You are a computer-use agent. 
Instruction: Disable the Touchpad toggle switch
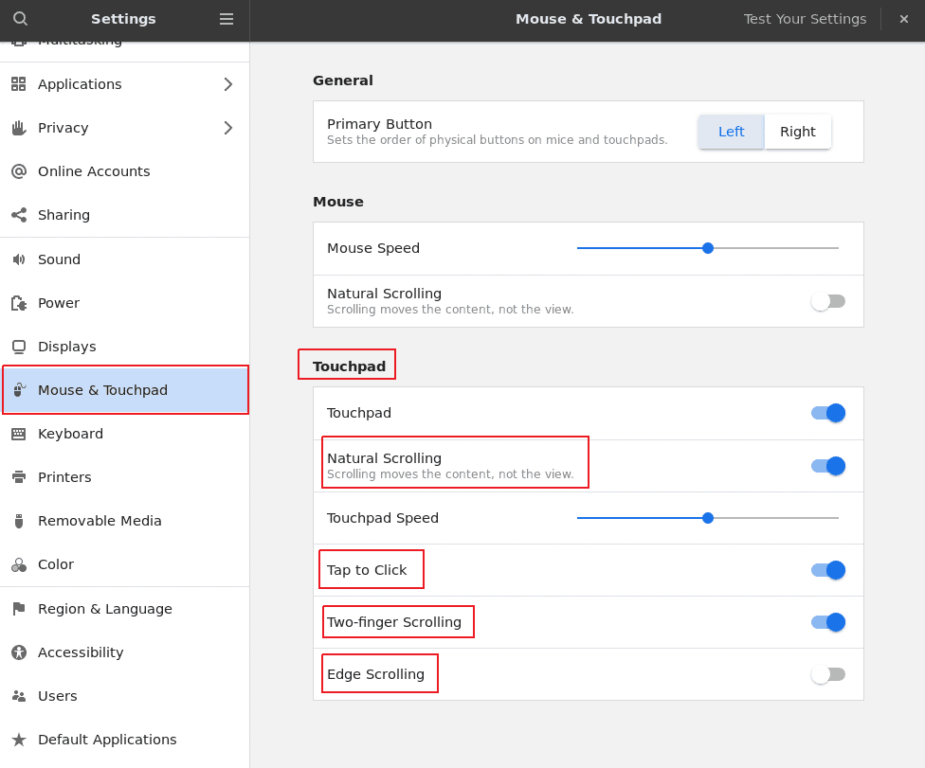827,413
